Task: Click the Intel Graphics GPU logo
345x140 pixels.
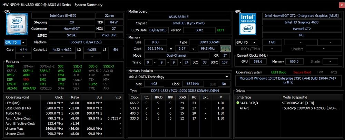Action: click(248, 24)
